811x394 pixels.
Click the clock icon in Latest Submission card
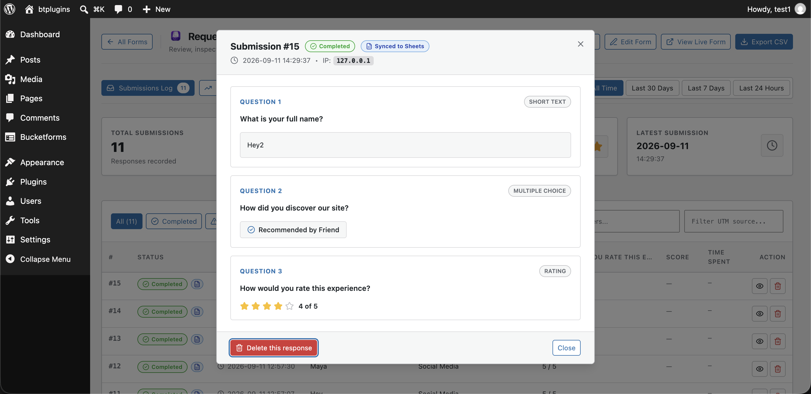772,145
